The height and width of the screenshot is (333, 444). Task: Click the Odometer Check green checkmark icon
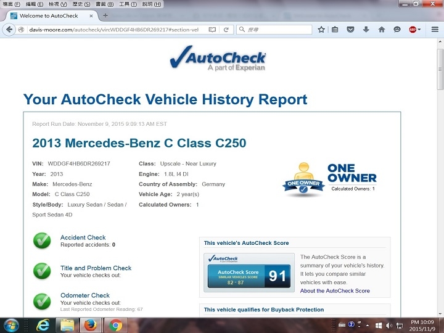pos(42,302)
